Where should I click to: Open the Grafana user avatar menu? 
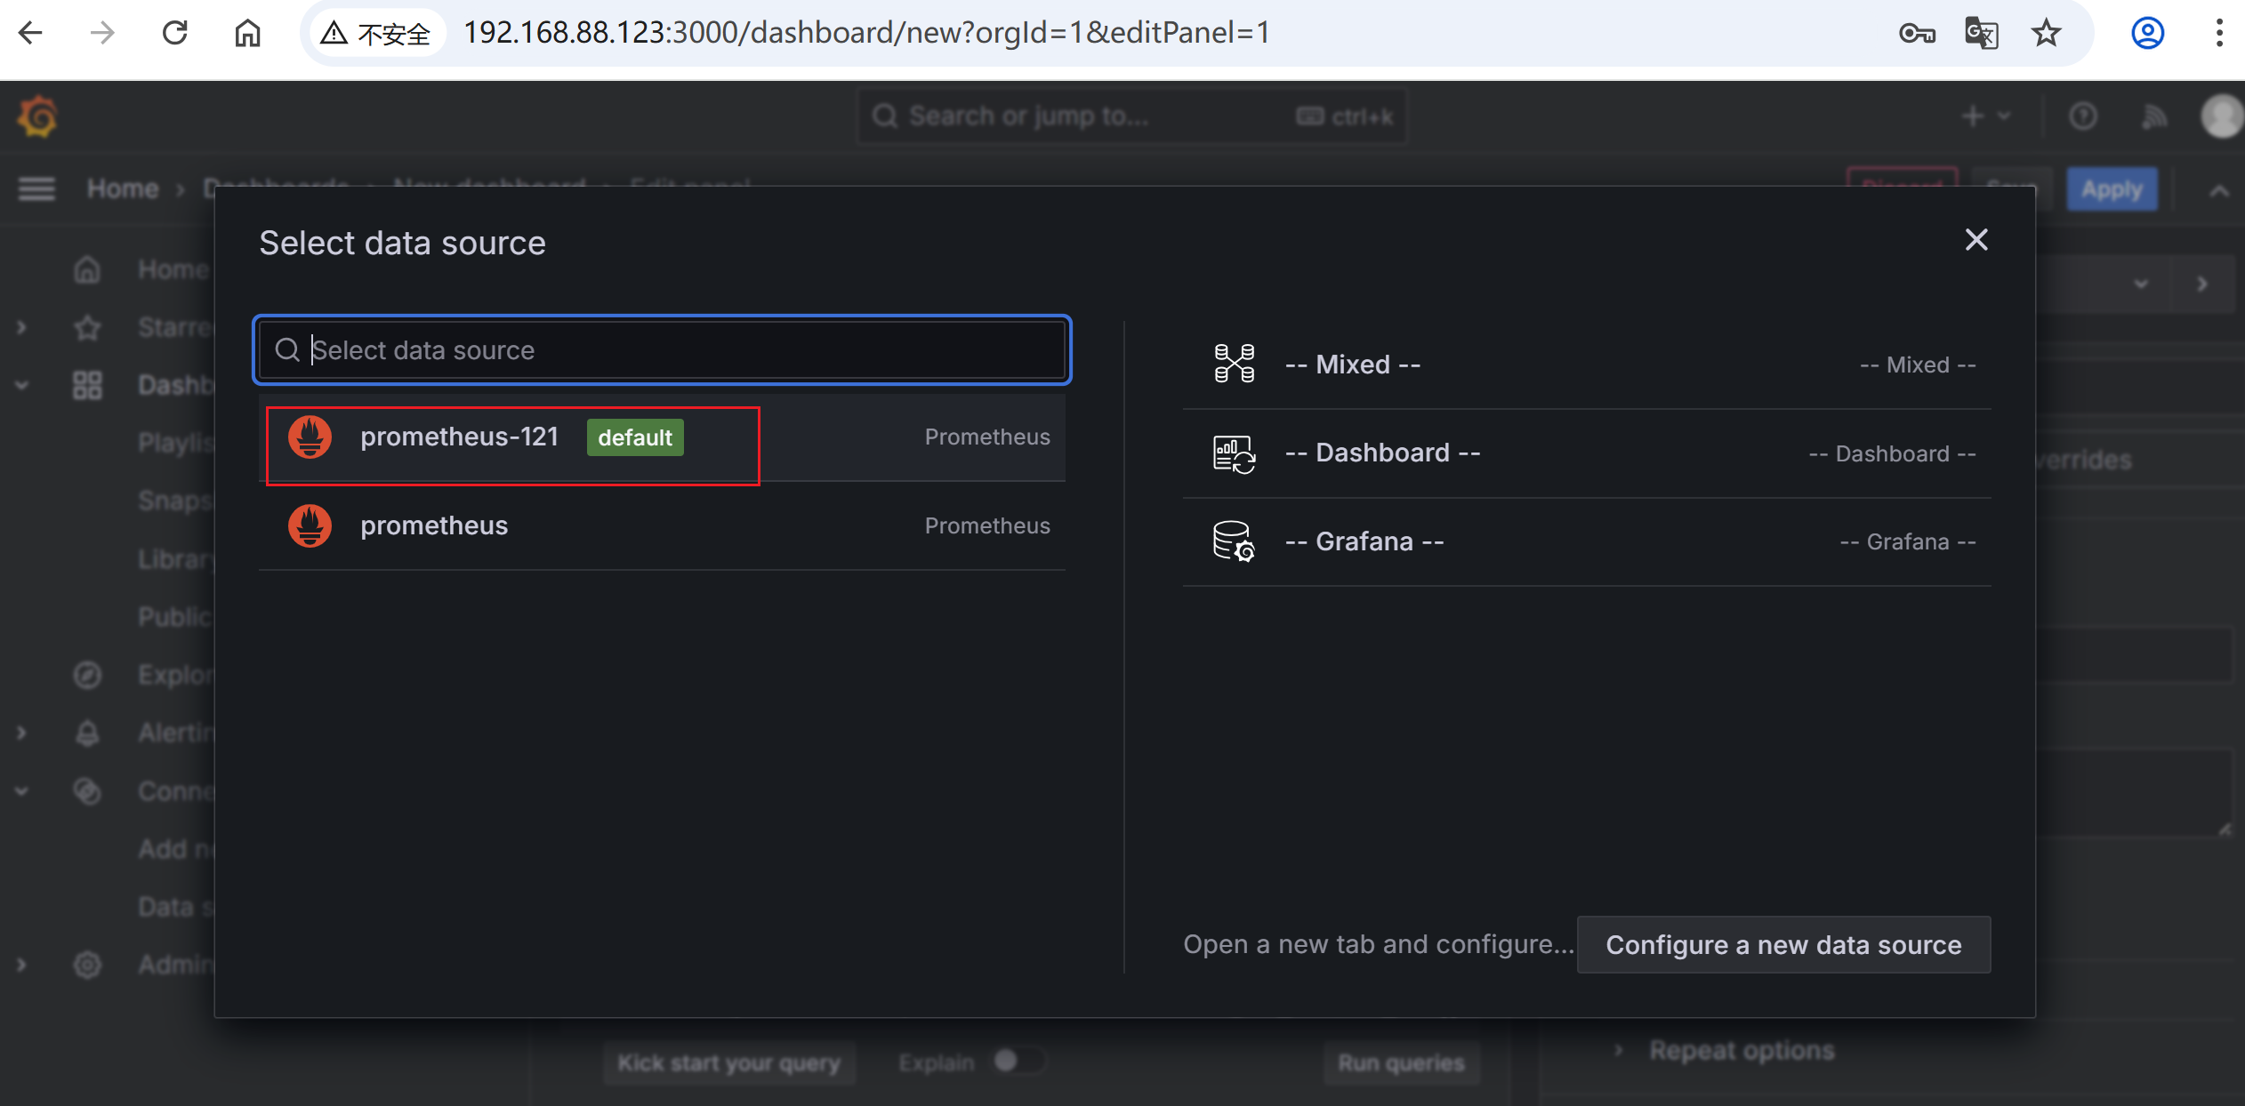tap(2221, 116)
